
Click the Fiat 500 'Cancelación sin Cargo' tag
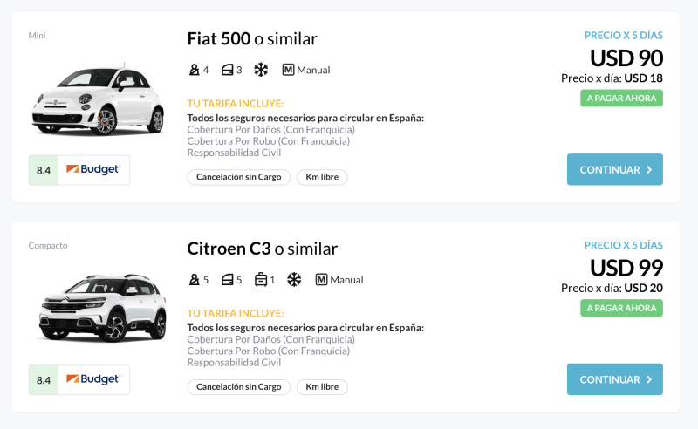(238, 177)
